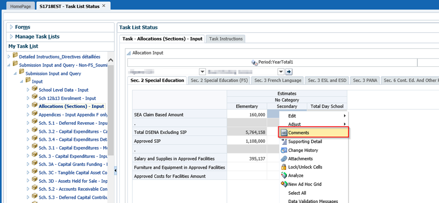Click the blue Go arrow button
The width and height of the screenshot is (439, 203).
[x=289, y=71]
